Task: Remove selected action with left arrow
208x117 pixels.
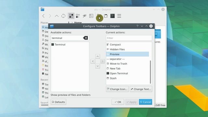Action: 93,61
